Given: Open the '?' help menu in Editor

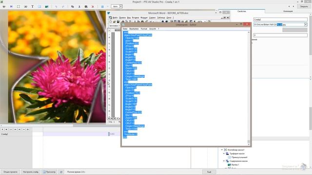Looking at the screenshot, I should coord(158,29).
